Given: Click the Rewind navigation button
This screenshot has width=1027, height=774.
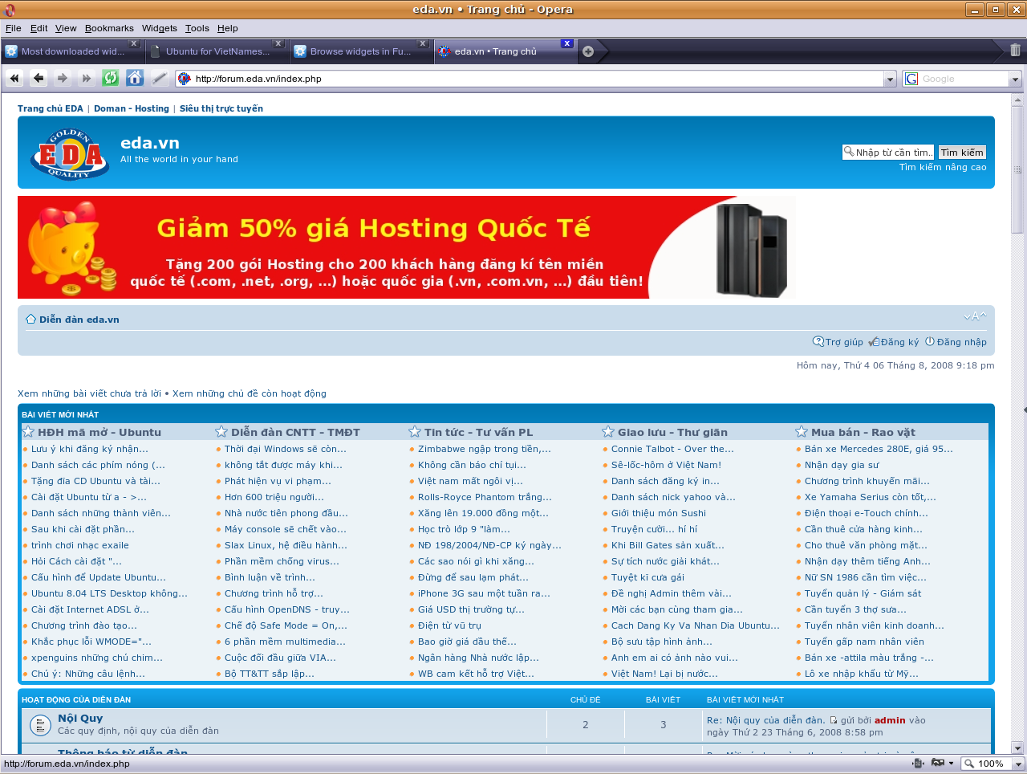Looking at the screenshot, I should (x=14, y=78).
